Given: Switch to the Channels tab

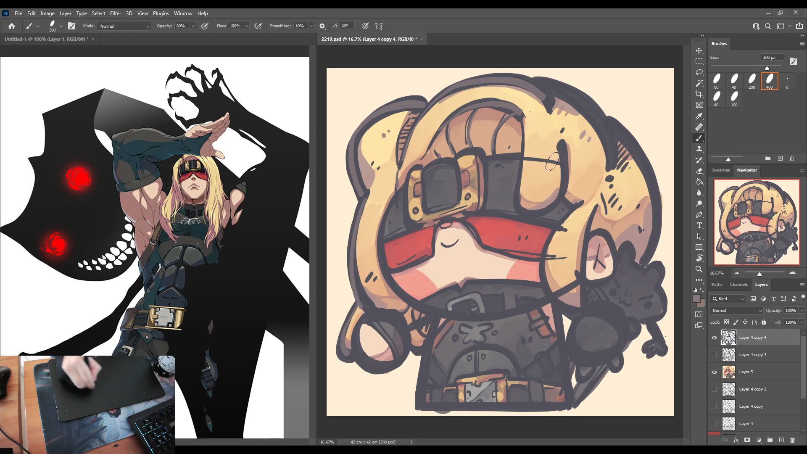Looking at the screenshot, I should pyautogui.click(x=738, y=285).
